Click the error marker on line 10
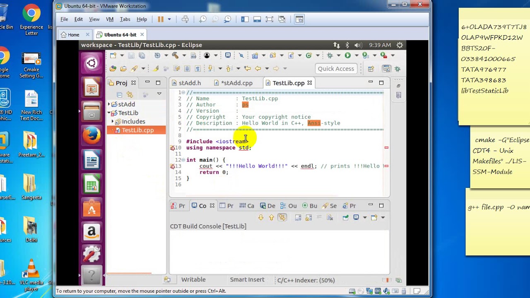 click(x=172, y=148)
